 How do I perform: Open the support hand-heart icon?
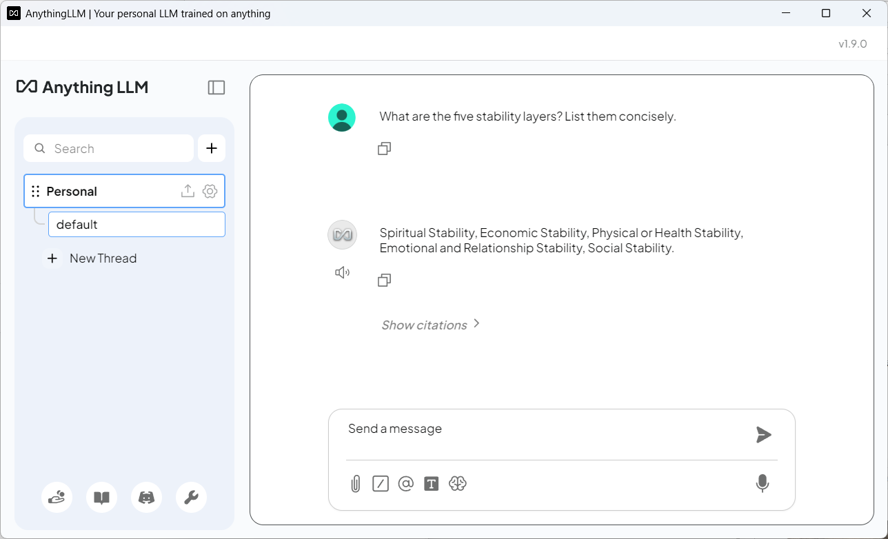pyautogui.click(x=57, y=497)
